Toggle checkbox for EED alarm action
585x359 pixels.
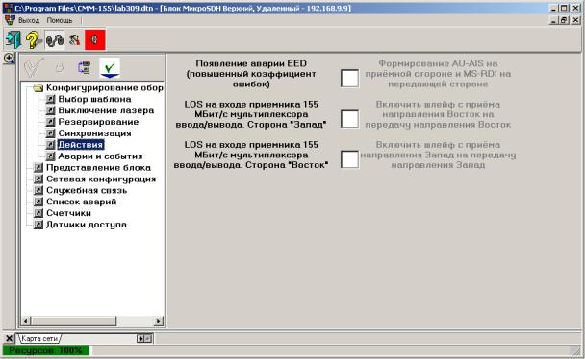(x=349, y=78)
